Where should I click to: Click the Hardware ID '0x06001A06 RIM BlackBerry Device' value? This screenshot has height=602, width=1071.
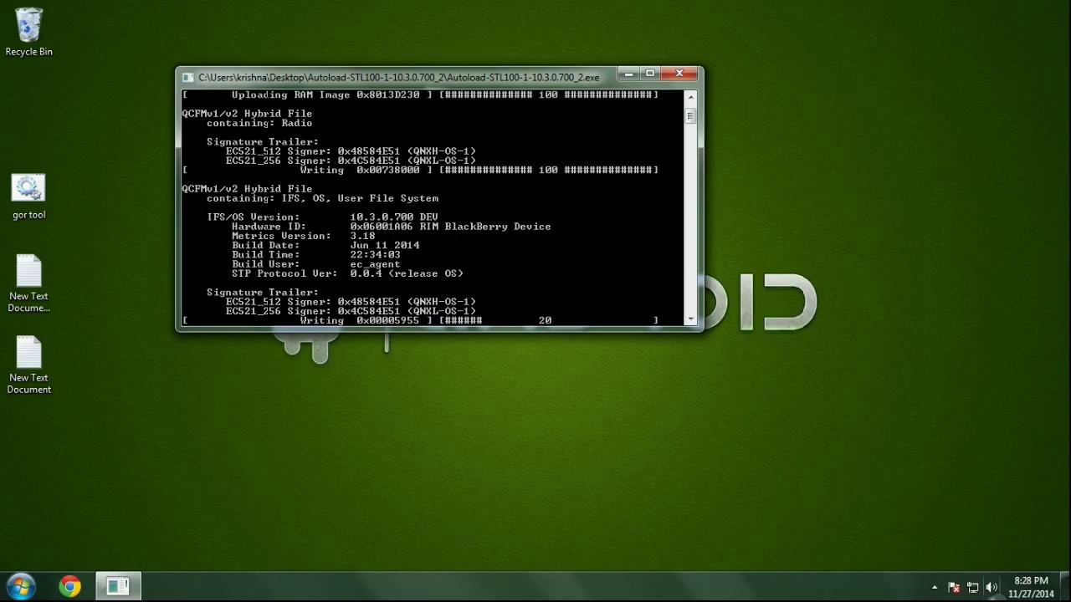[x=450, y=226]
